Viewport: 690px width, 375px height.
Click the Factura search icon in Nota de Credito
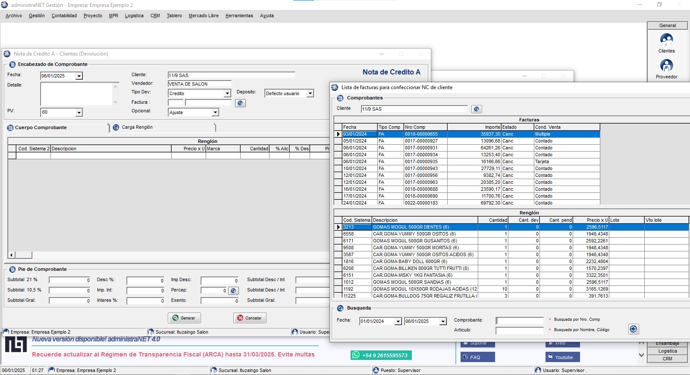(240, 103)
